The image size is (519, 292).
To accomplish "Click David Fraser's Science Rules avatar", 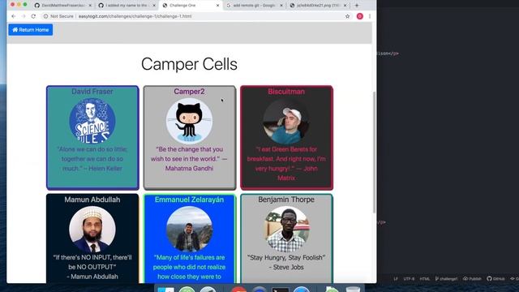I will 92,121.
